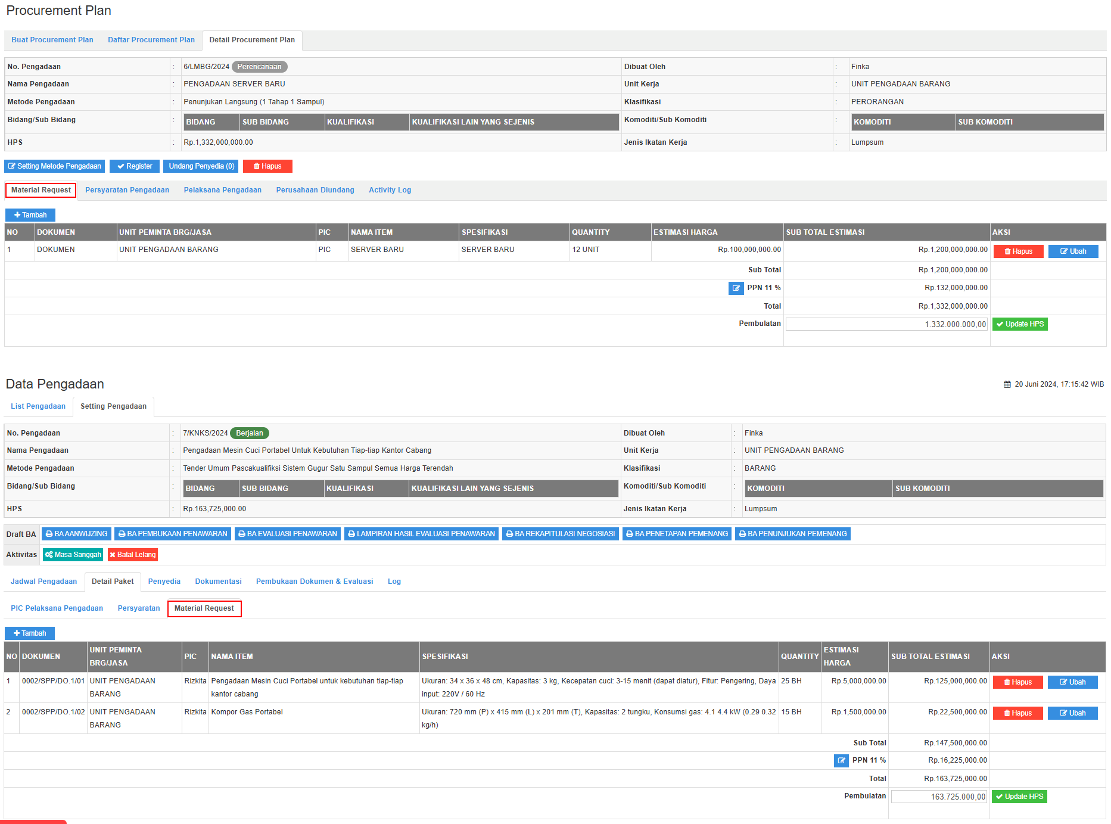Viewport: 1111px width, 824px height.
Task: Click the Register button
Action: coord(134,166)
